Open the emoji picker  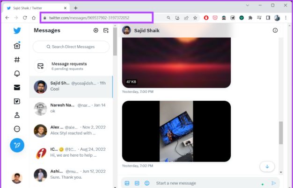point(146,183)
